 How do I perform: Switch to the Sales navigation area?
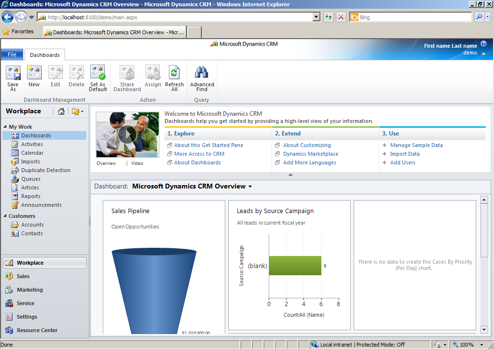point(23,276)
